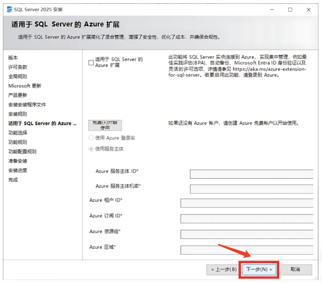Select the bold Azure extension step in sidebar
The height and width of the screenshot is (283, 322).
coord(42,123)
